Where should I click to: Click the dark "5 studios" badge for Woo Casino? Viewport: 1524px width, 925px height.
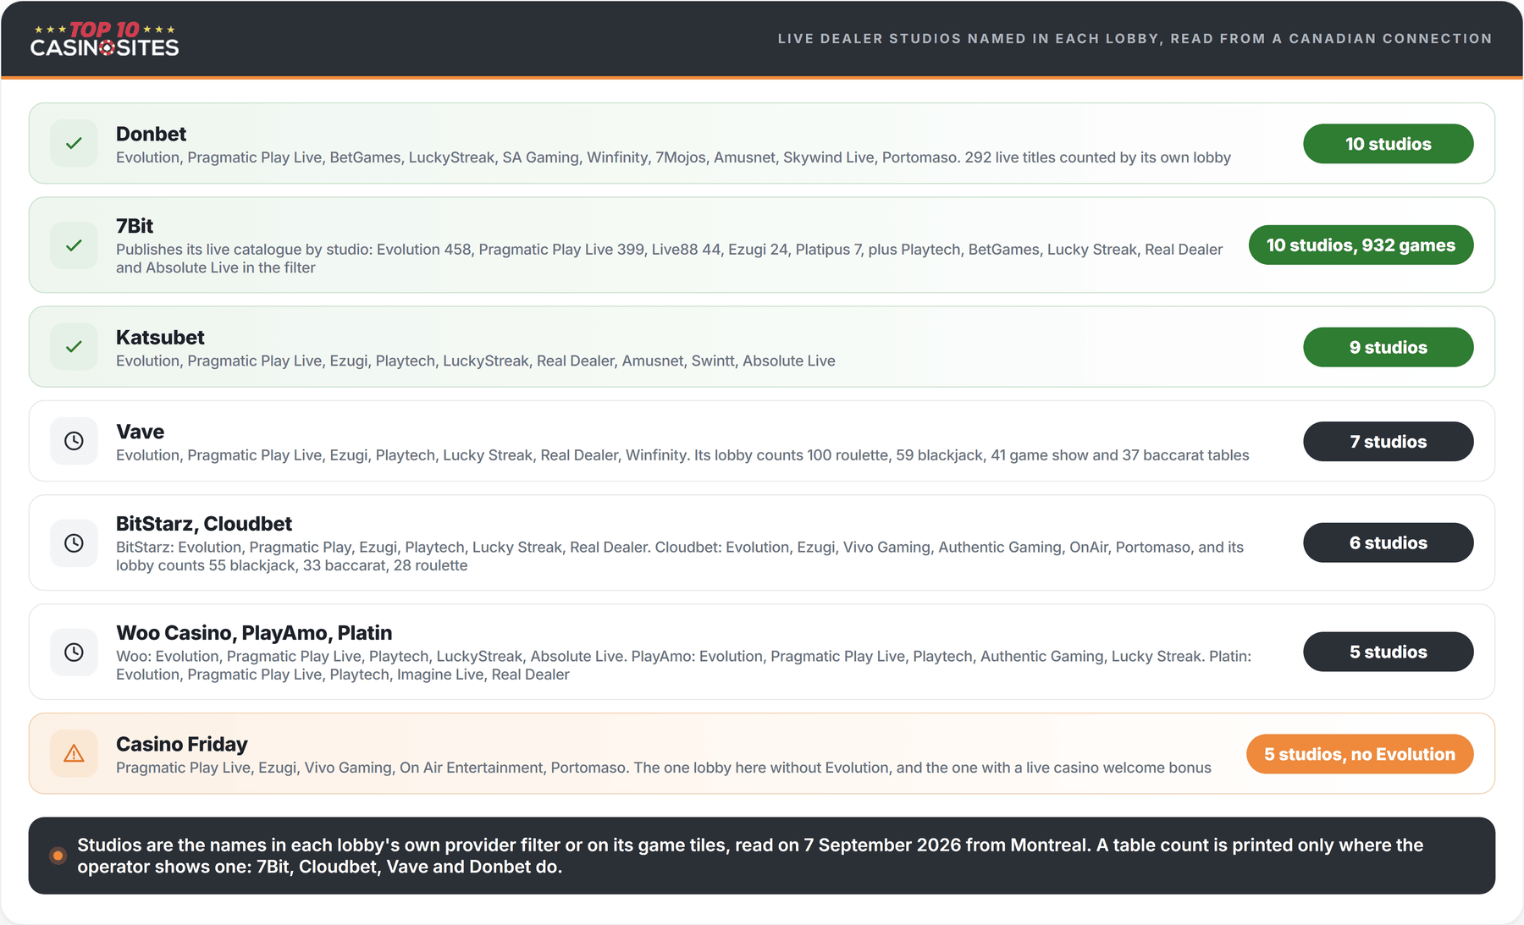(1389, 652)
